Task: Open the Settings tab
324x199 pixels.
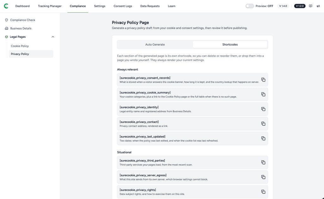Action: click(100, 6)
